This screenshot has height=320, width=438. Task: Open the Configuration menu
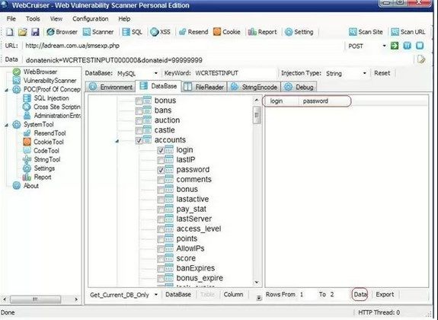pyautogui.click(x=90, y=19)
